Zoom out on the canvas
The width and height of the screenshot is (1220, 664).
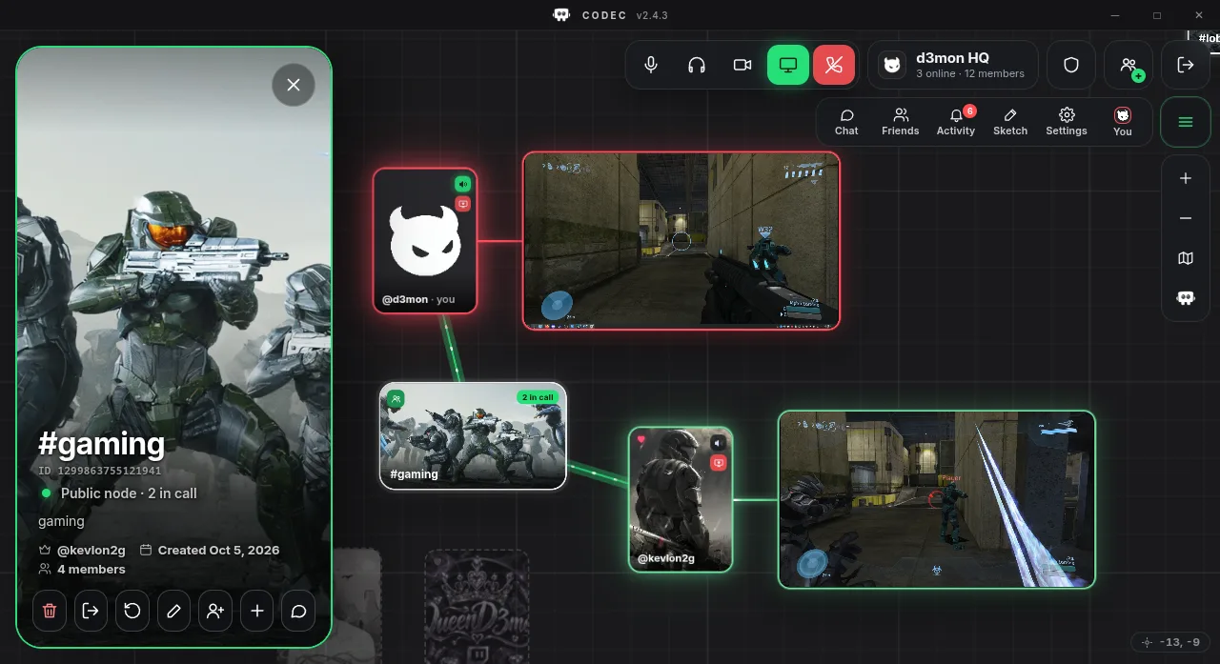coord(1186,218)
